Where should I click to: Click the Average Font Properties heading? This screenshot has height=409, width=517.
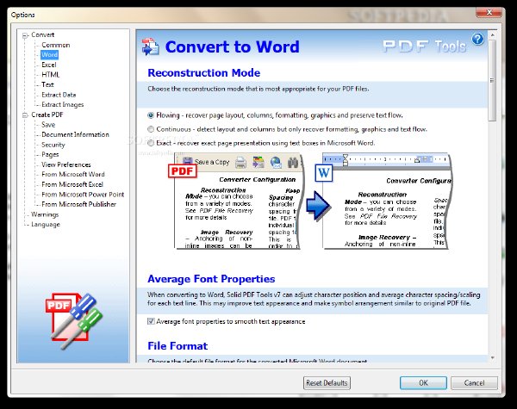click(211, 279)
